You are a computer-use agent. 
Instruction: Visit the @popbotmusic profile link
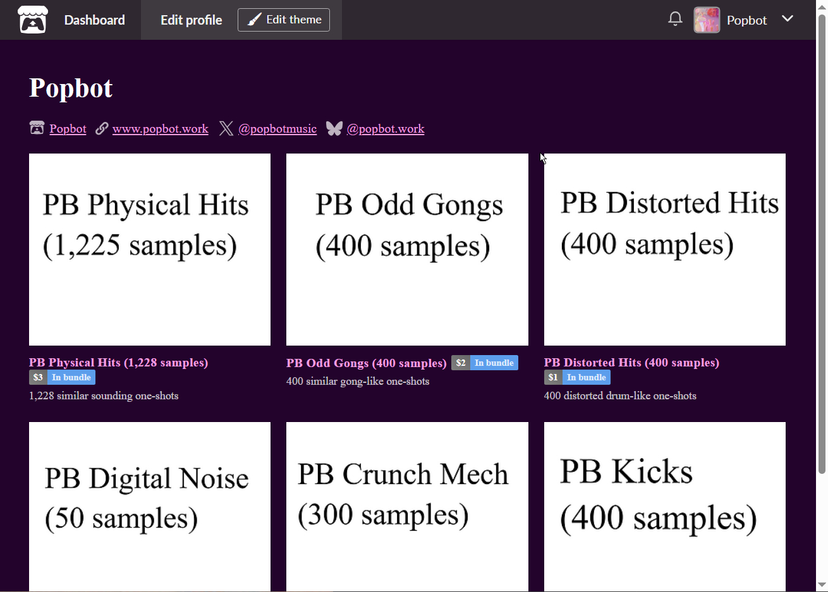[277, 129]
